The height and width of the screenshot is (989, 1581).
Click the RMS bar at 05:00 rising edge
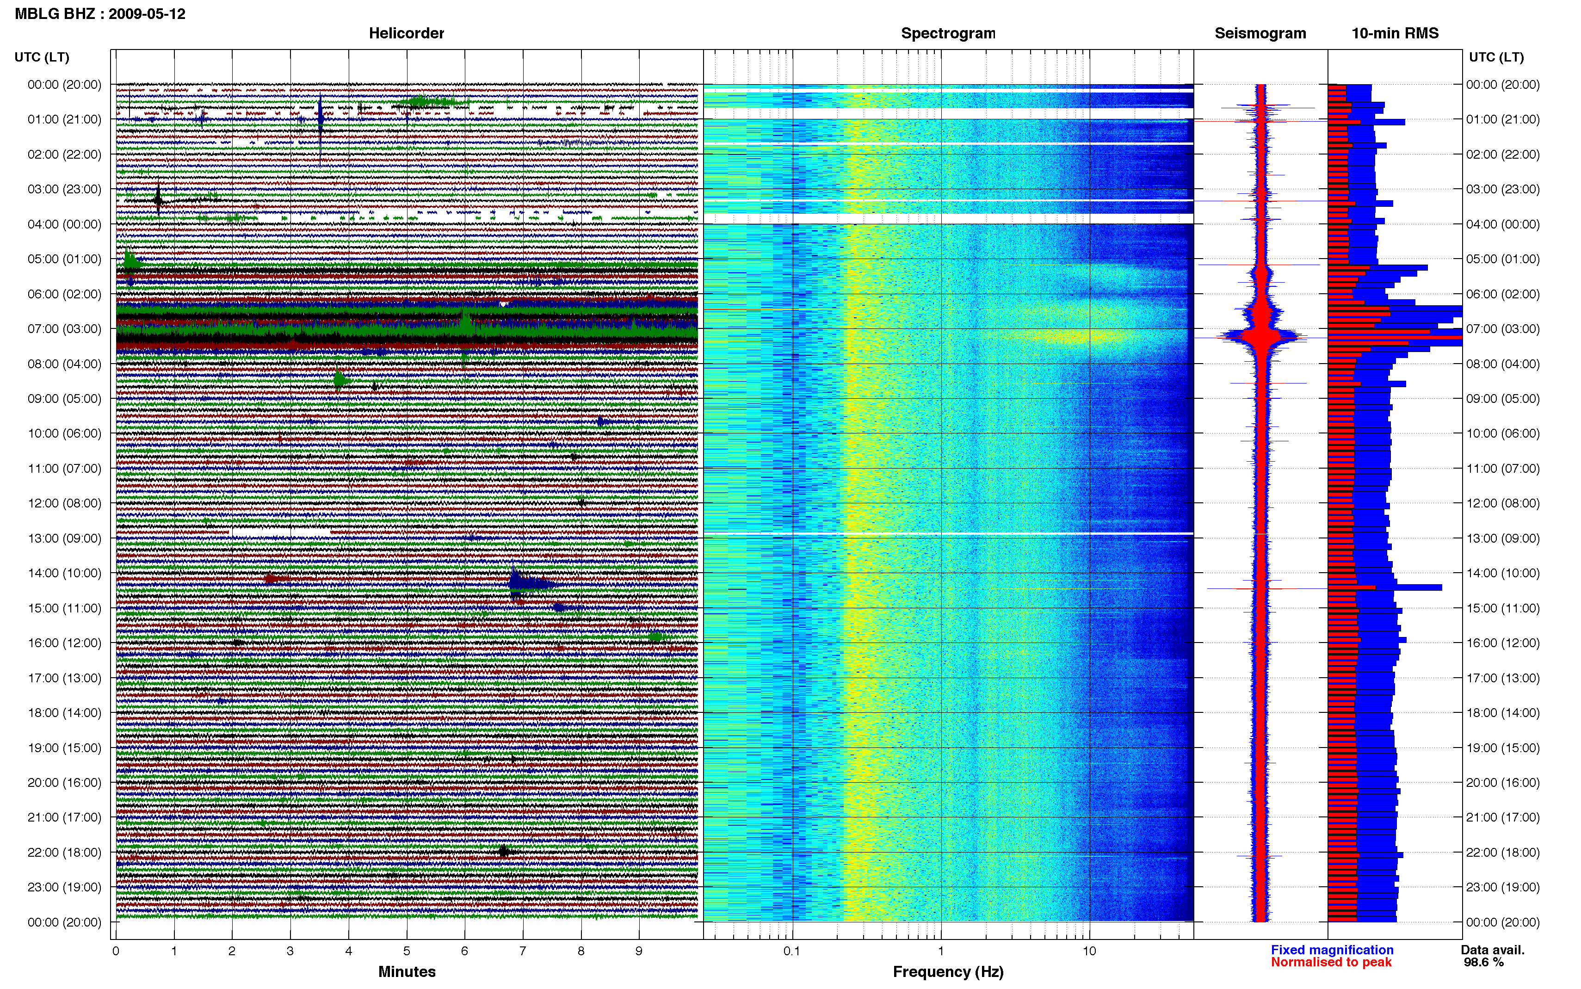click(1377, 267)
